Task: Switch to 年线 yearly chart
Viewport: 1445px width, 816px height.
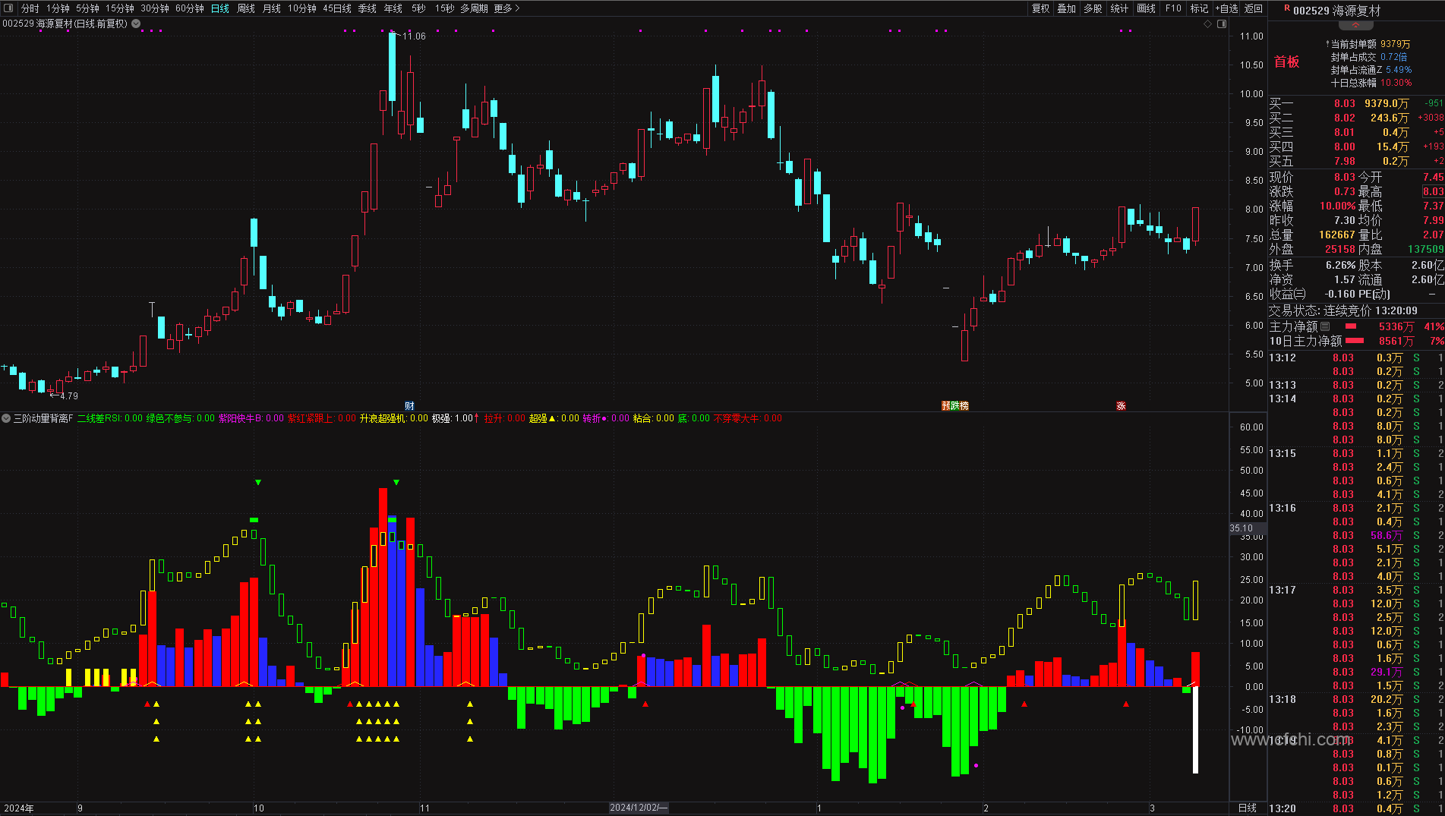Action: point(393,8)
